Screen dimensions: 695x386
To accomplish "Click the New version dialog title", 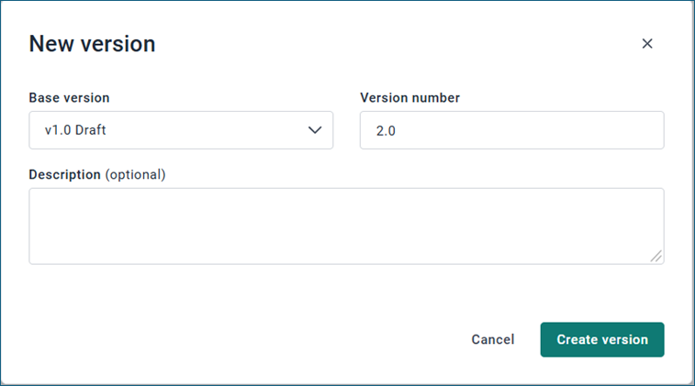I will coord(92,43).
